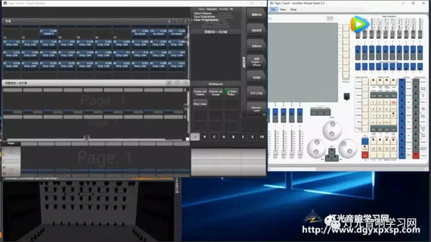Select the 'P' position attribute bank button

pyautogui.click(x=205, y=137)
